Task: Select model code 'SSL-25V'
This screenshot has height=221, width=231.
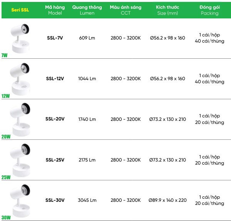Action: [55, 160]
